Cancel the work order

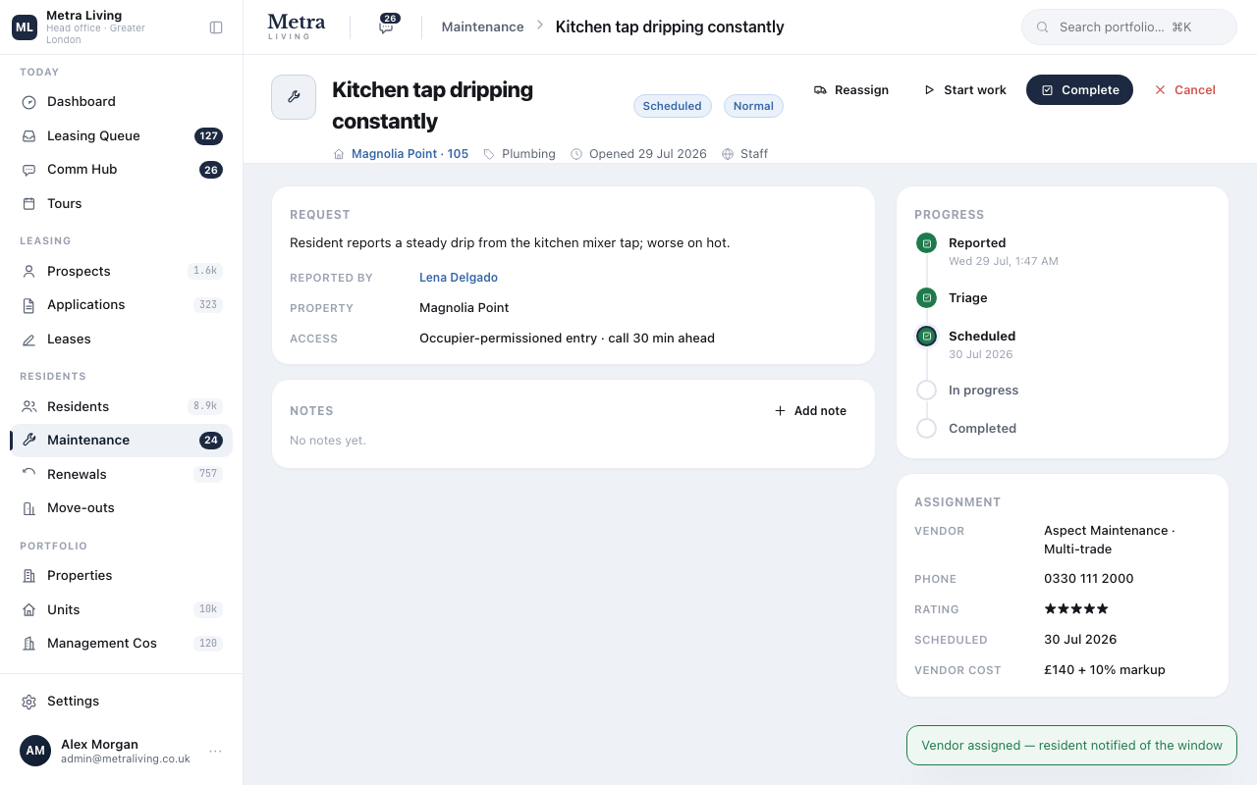[x=1184, y=90]
